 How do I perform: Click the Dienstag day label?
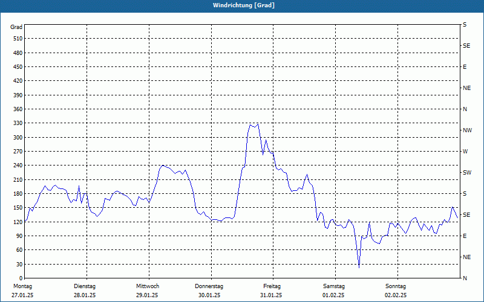(x=85, y=286)
